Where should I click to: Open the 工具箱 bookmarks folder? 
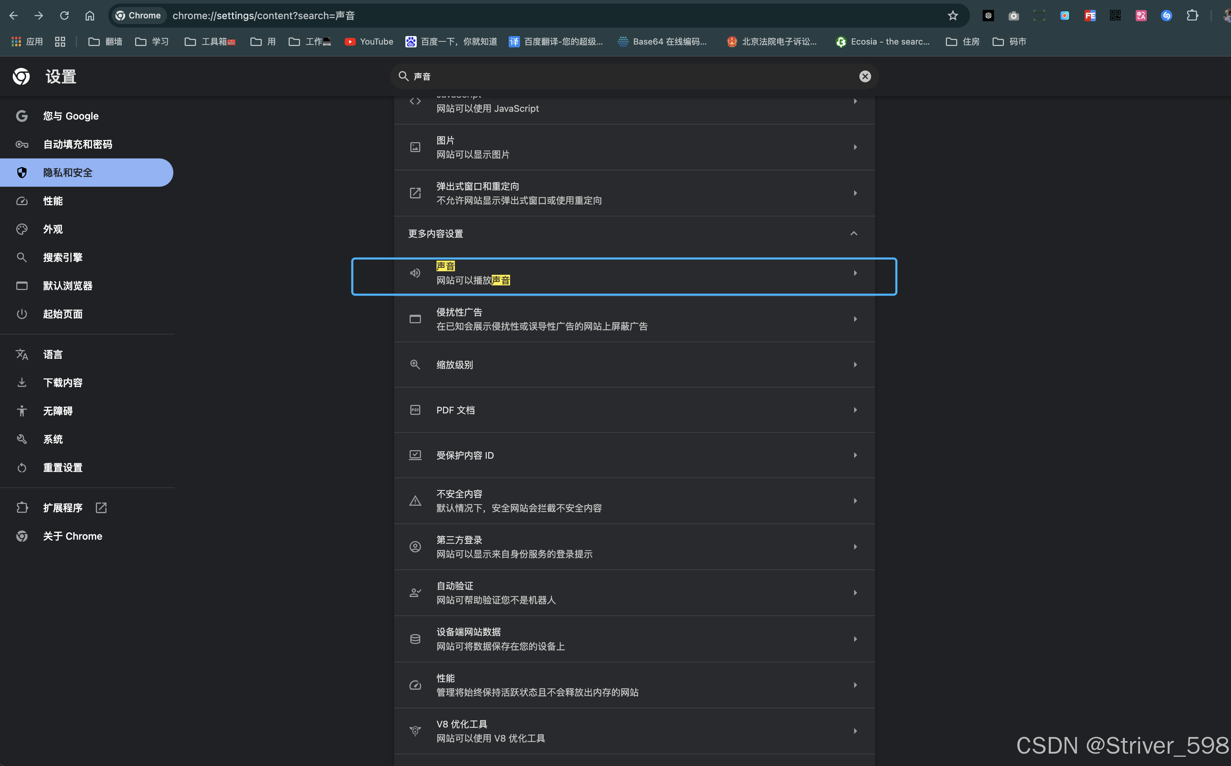tap(210, 41)
